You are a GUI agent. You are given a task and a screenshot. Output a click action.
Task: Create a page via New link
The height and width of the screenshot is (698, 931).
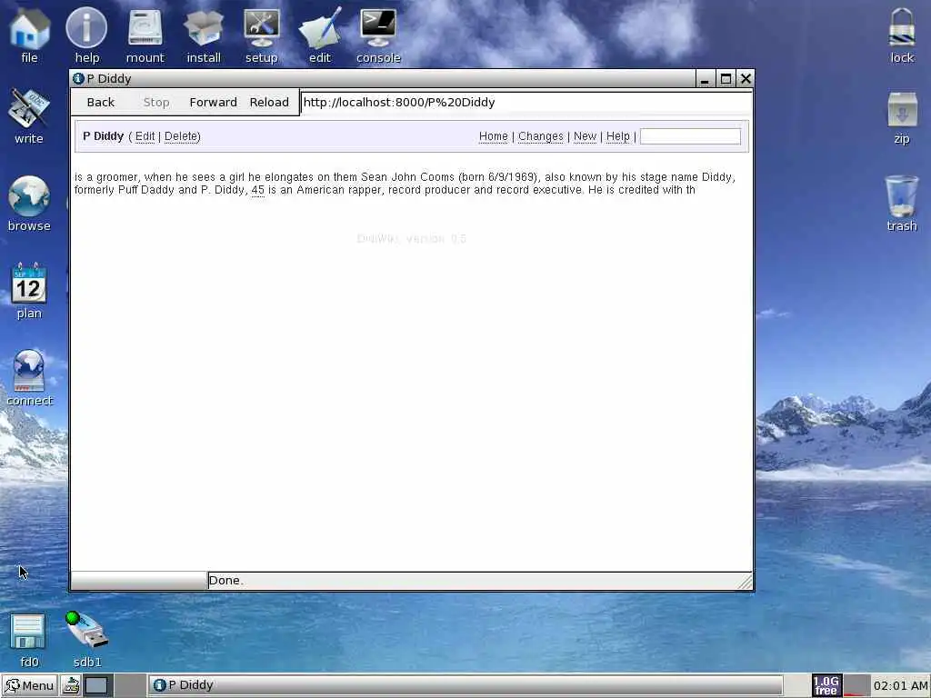coord(585,136)
